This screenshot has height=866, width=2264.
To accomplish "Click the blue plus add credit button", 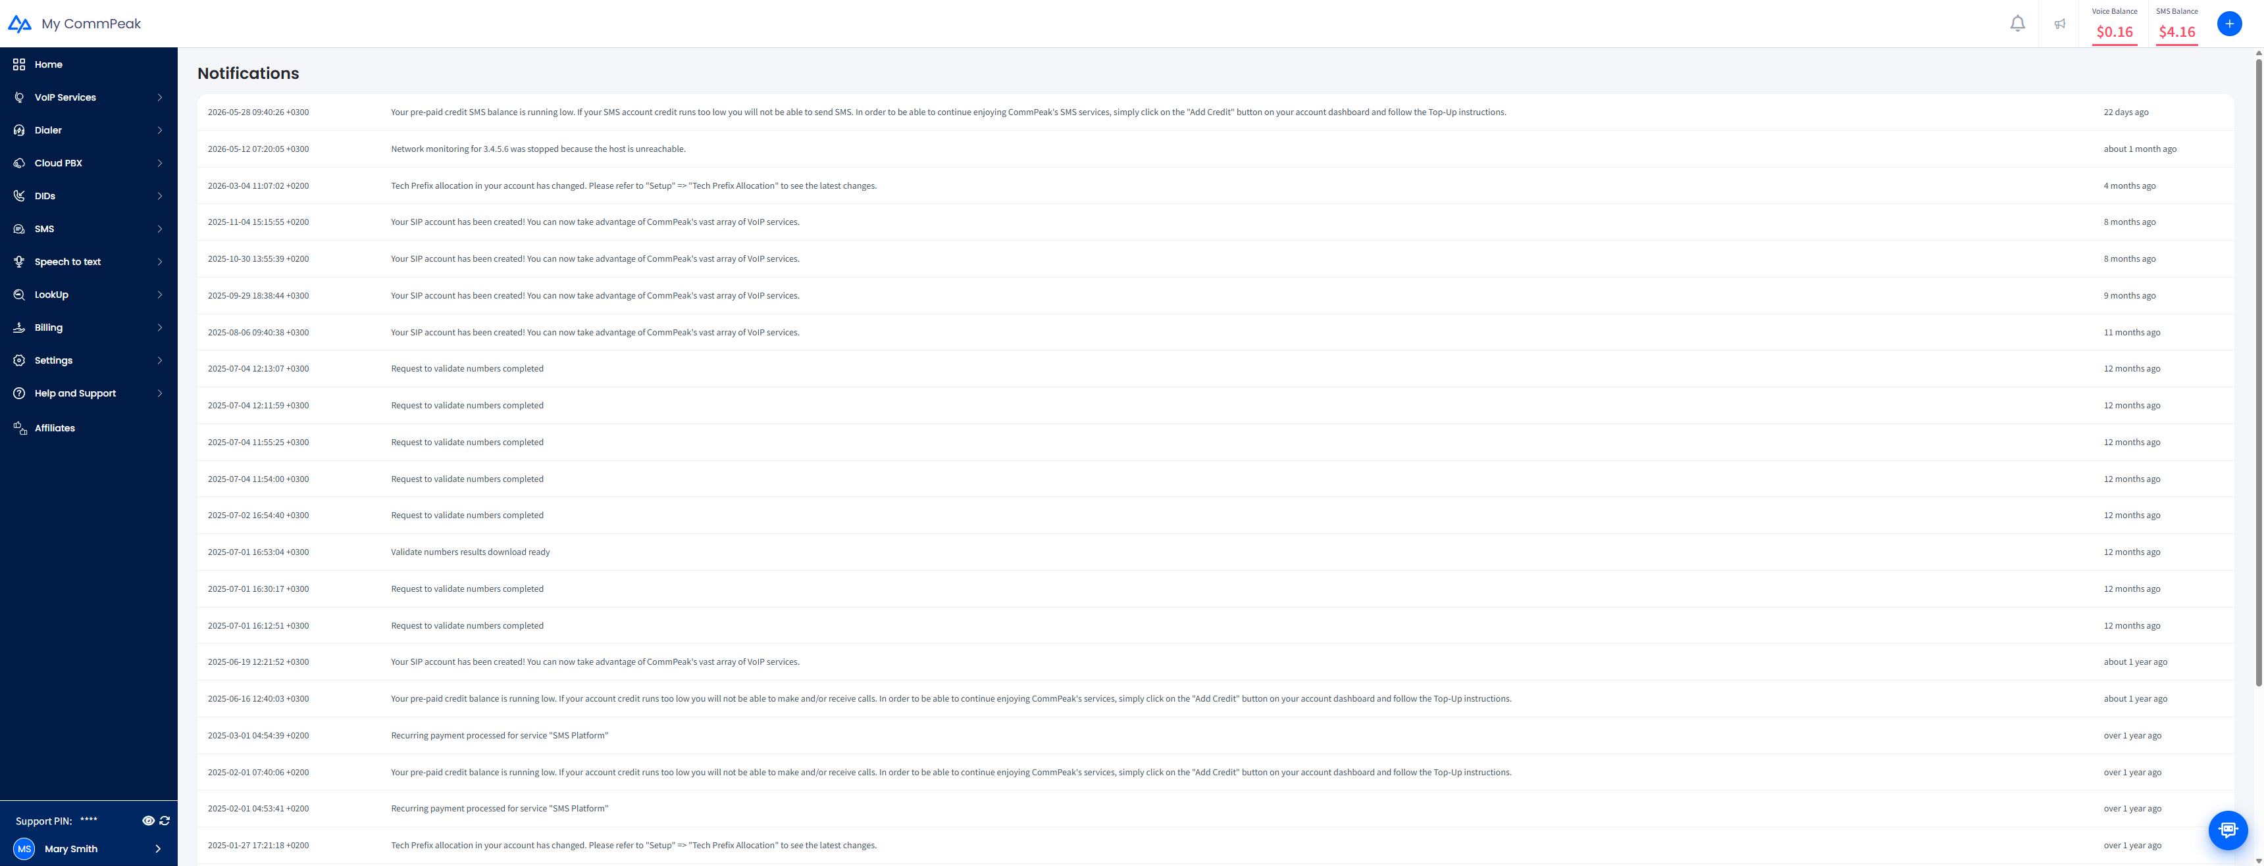I will 2229,24.
